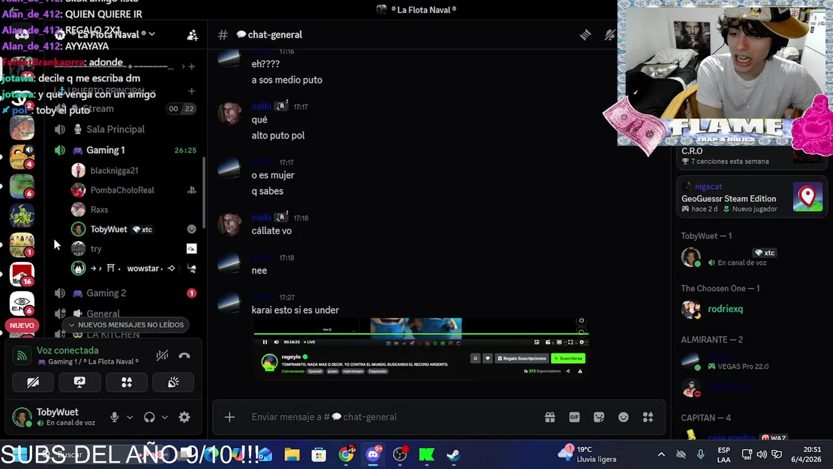Click invite members icon beside server name

tap(193, 35)
